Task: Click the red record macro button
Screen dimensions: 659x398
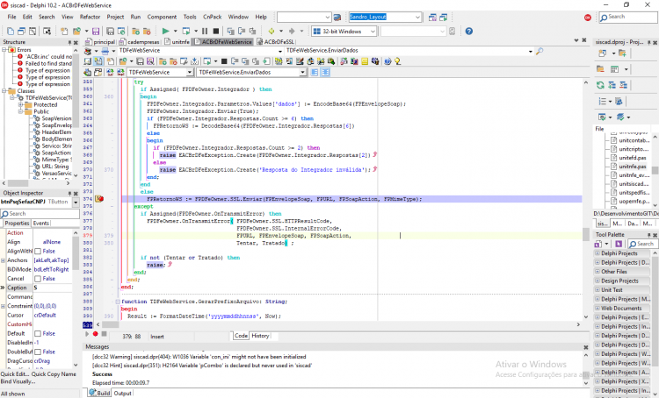Action: coord(96,334)
